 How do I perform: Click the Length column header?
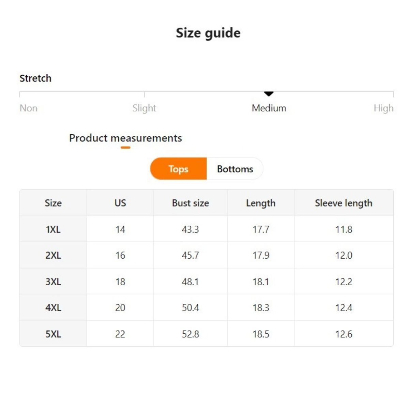pyautogui.click(x=261, y=203)
